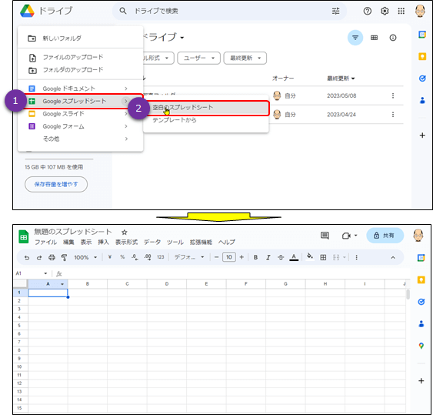433x415 pixels.
Task: Click the account avatar in Drive header
Action: point(420,11)
